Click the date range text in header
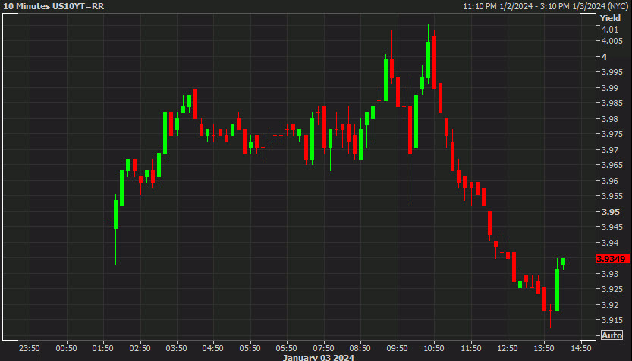 [546, 6]
